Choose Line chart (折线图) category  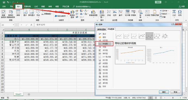point(105,44)
